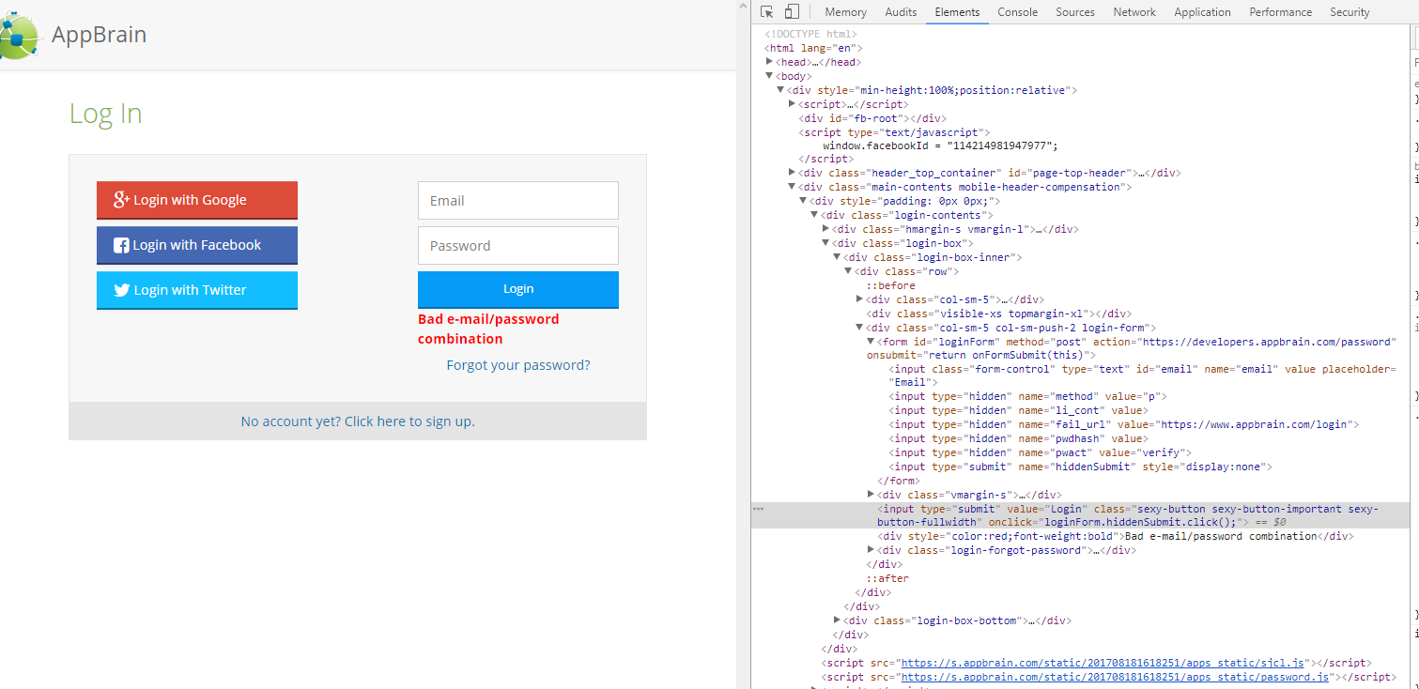Expand the login-forgot-password div

pyautogui.click(x=871, y=550)
